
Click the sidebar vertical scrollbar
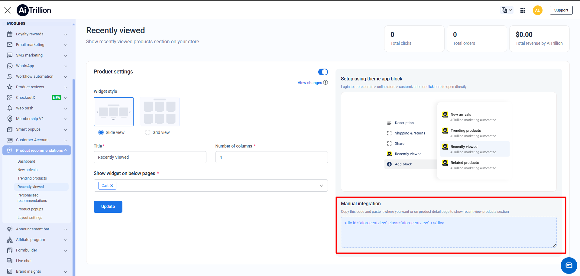point(73,177)
